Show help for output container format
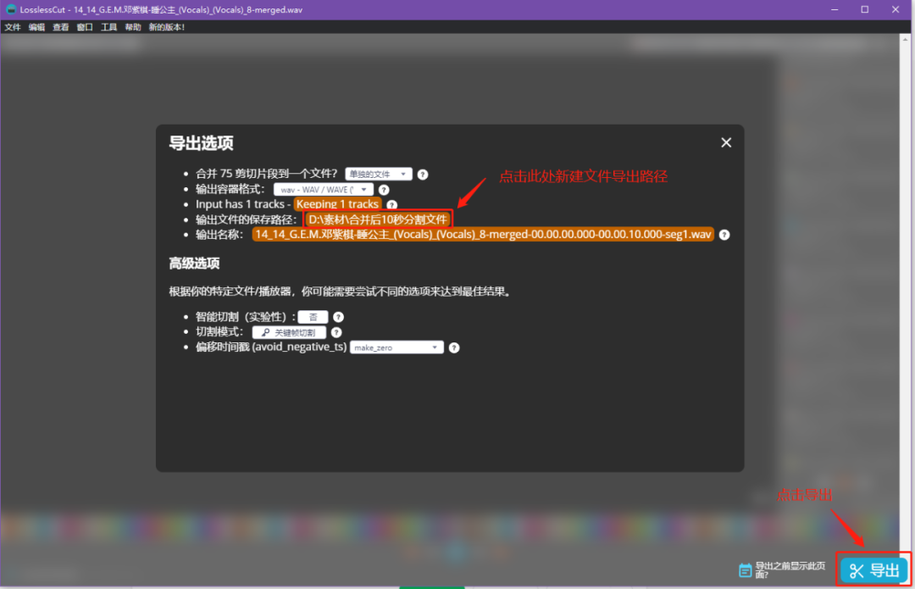Viewport: 915px width, 589px height. coord(384,190)
